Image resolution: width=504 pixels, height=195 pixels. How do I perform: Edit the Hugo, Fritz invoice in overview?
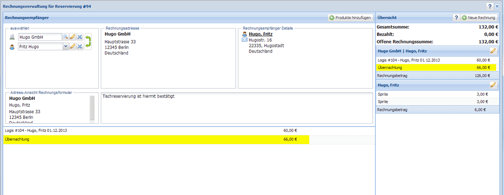tap(493, 85)
